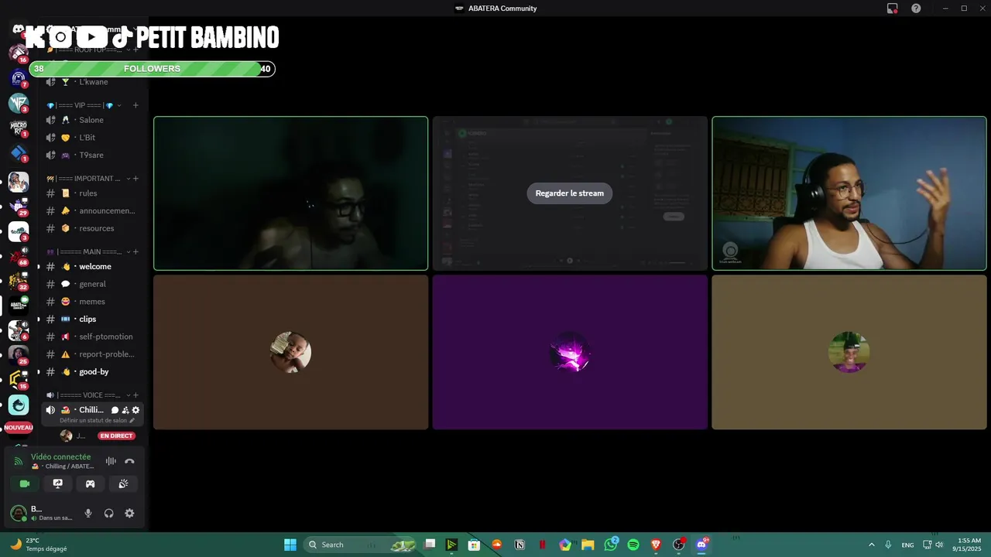991x557 pixels.
Task: Open user settings gear icon
Action: click(x=129, y=513)
